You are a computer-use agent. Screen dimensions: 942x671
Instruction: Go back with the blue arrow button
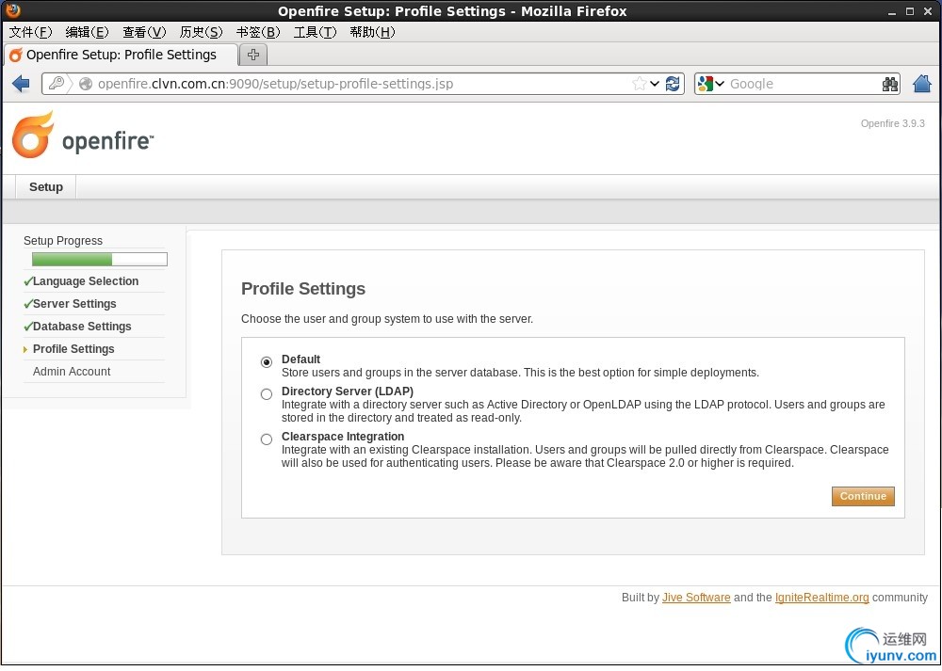point(21,84)
